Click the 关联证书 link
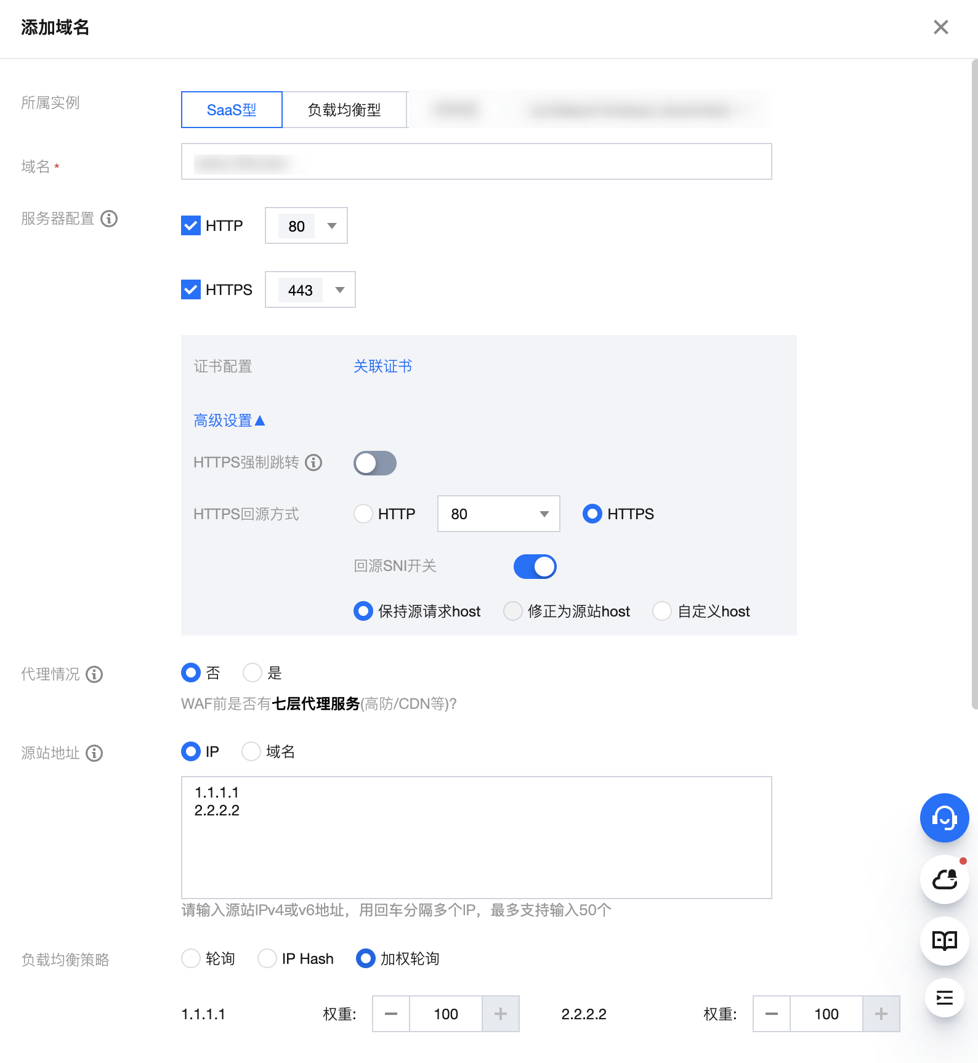The image size is (978, 1063). click(x=382, y=366)
